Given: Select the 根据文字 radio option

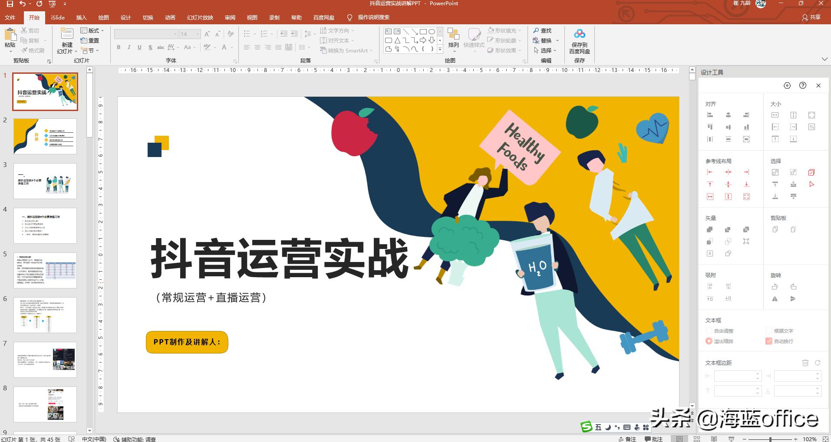Looking at the screenshot, I should [x=770, y=331].
